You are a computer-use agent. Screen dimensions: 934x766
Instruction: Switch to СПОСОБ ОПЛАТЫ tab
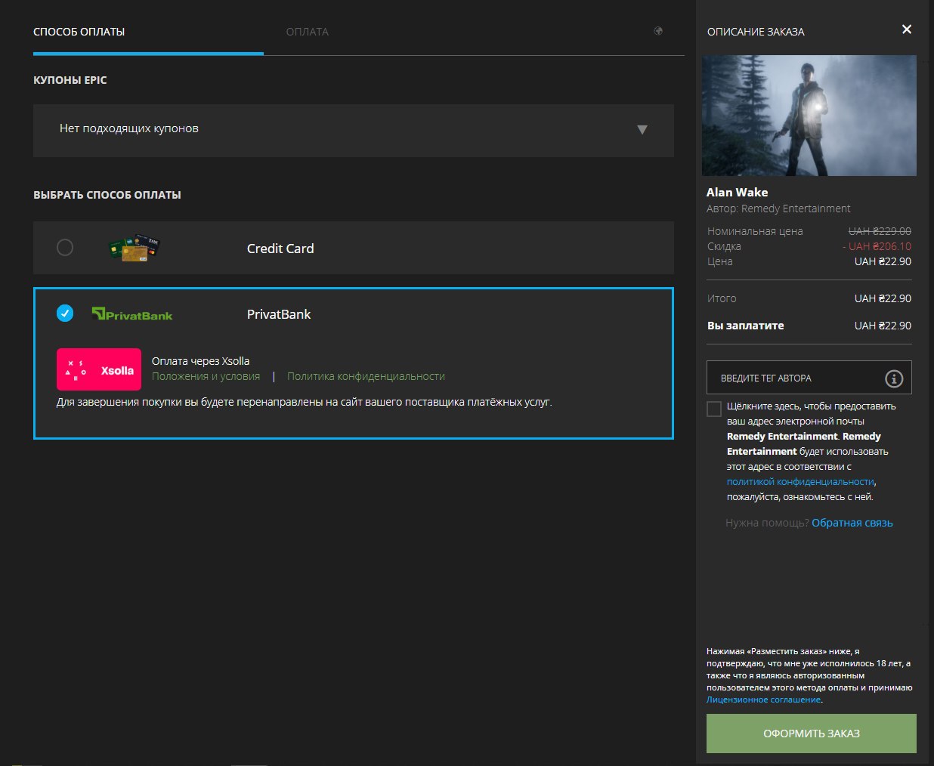pyautogui.click(x=79, y=32)
